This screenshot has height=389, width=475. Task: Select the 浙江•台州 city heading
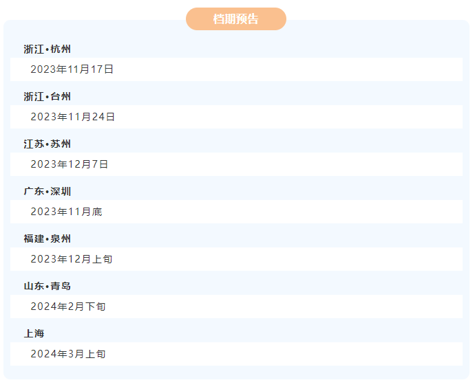click(x=47, y=97)
